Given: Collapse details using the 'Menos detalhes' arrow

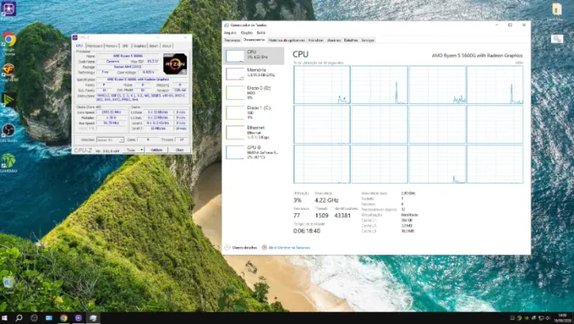Looking at the screenshot, I should pyautogui.click(x=227, y=248).
